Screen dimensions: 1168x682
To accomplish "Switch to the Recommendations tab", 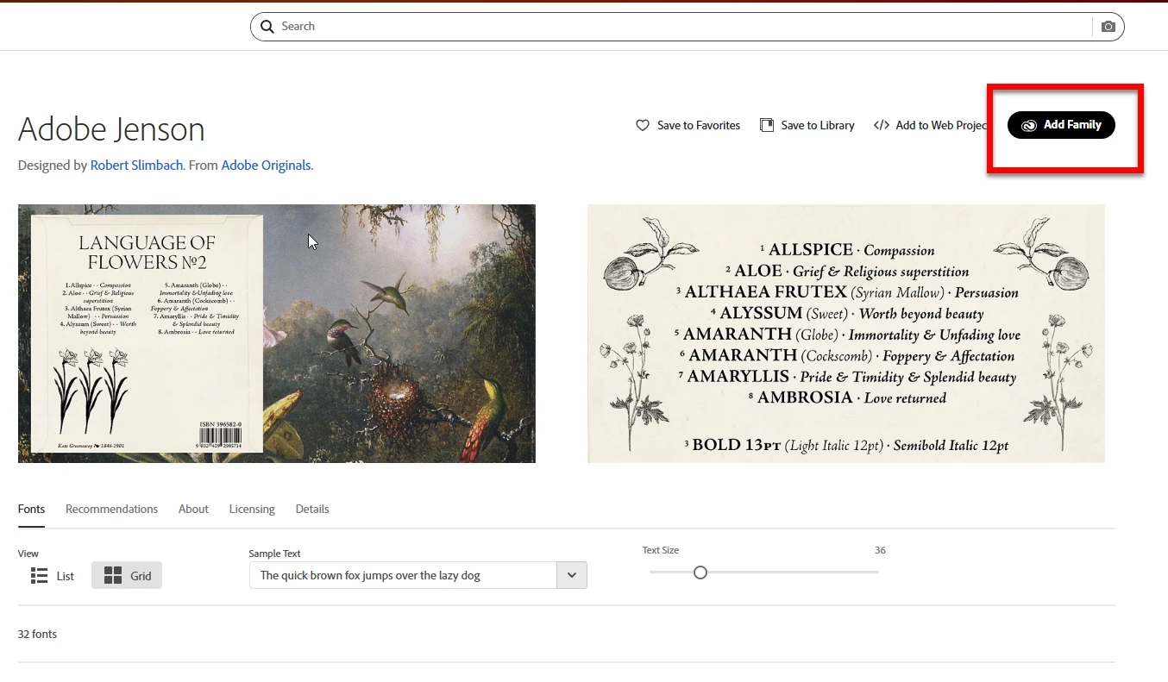I will [x=111, y=509].
